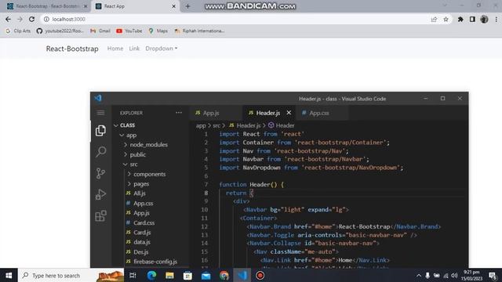Open Des.js in the explorer
The image size is (502, 282).
coord(140,252)
